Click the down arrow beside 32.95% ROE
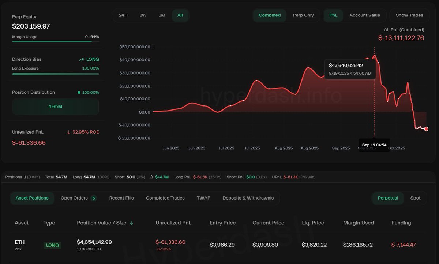The width and height of the screenshot is (439, 264). click(68, 132)
